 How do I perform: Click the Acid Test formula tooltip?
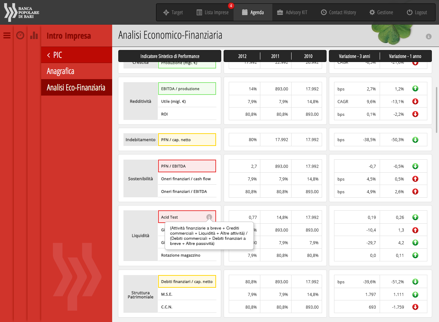[209, 236]
